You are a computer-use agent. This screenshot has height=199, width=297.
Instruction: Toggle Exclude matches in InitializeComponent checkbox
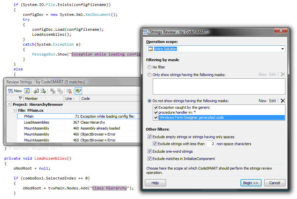pyautogui.click(x=149, y=158)
